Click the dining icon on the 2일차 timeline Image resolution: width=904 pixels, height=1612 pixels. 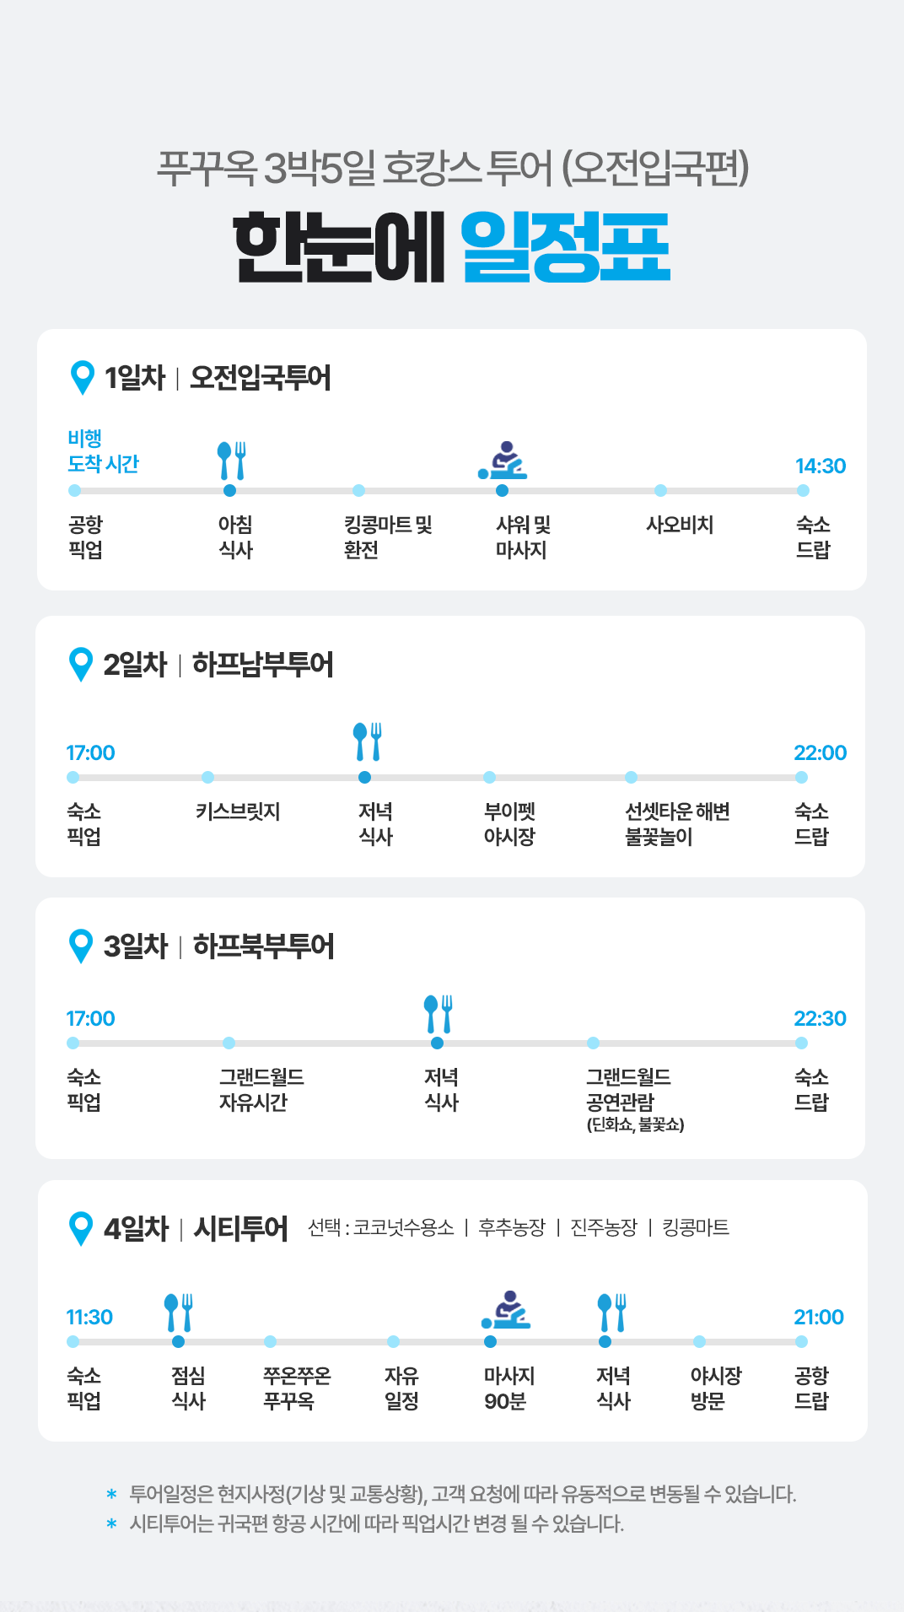367,741
